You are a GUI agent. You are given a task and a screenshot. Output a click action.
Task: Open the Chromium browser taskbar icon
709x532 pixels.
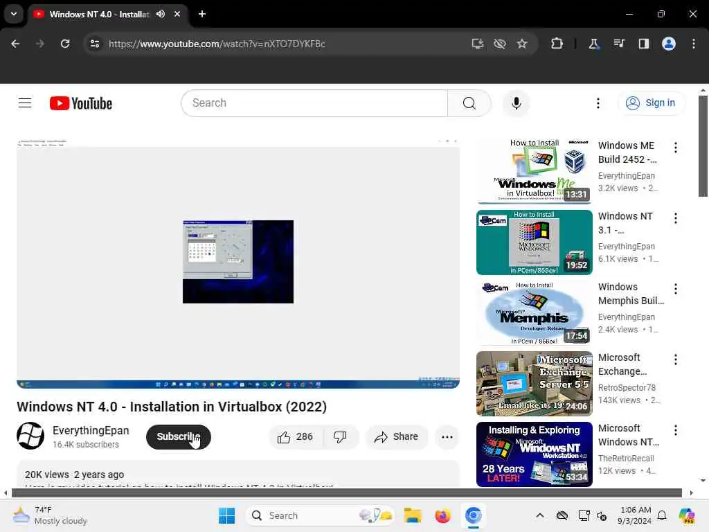click(x=474, y=515)
